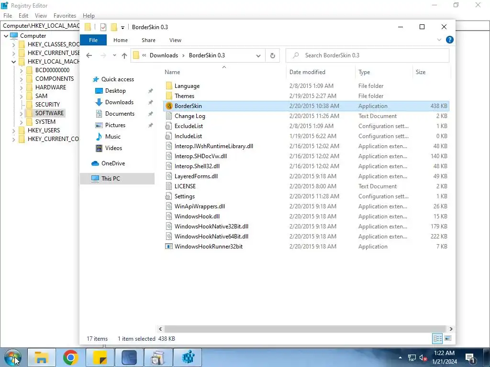This screenshot has height=367, width=490.
Task: Open the View ribbon tab in Explorer
Action: point(175,40)
